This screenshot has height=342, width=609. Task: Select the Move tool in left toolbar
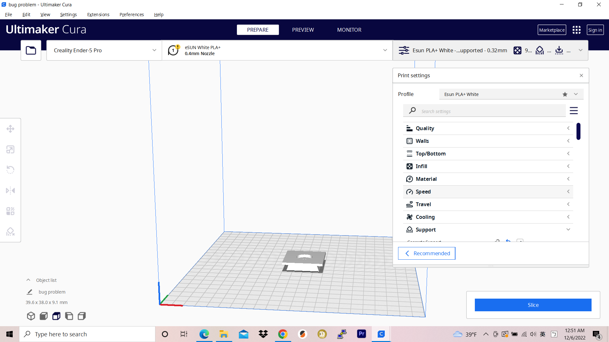click(x=10, y=129)
